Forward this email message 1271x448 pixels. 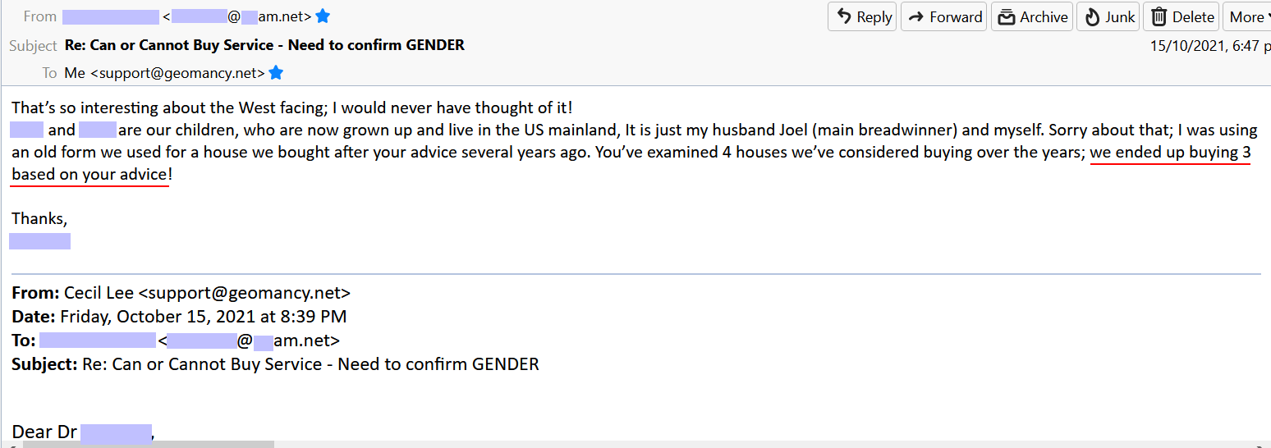tap(945, 17)
